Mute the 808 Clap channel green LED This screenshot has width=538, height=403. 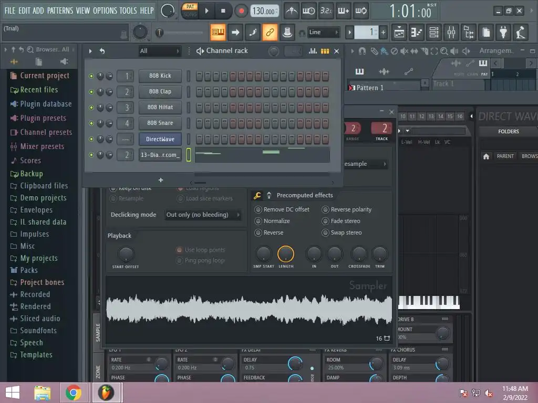click(x=91, y=92)
